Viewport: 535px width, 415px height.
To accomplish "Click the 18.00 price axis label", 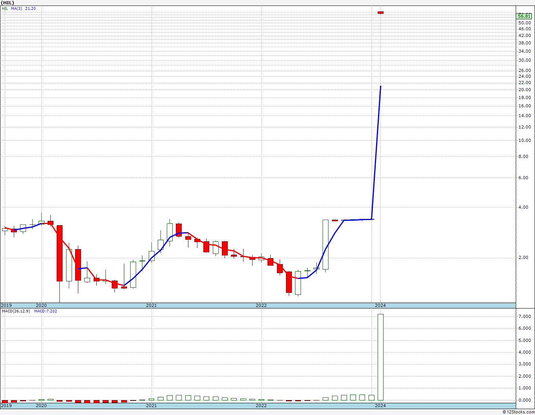I will (524, 98).
